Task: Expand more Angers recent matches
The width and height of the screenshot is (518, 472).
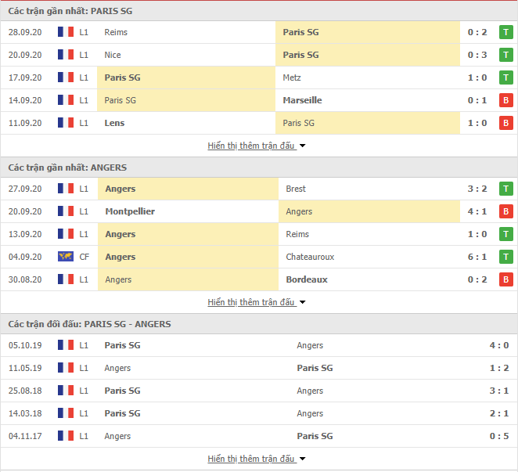Action: click(x=257, y=302)
